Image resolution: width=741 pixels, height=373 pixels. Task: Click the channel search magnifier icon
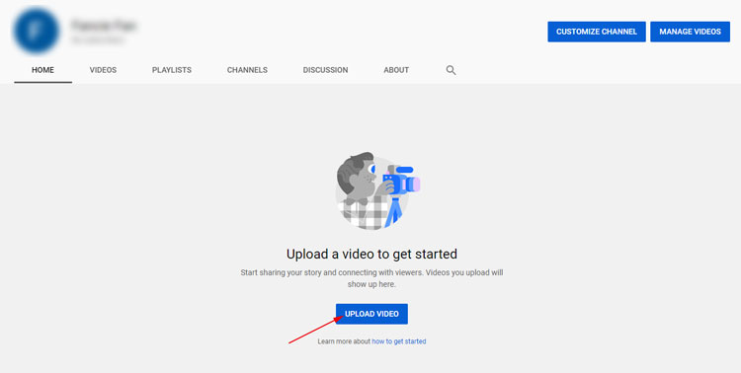pyautogui.click(x=451, y=70)
